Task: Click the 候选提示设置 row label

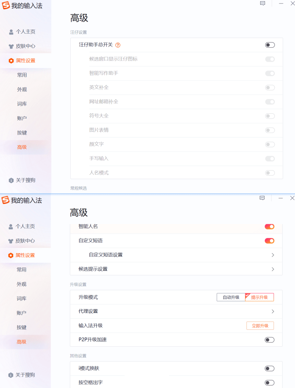Action: (93, 269)
